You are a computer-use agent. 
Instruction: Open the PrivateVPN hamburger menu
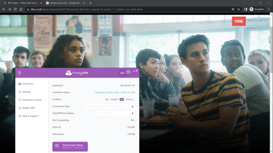pos(20,73)
